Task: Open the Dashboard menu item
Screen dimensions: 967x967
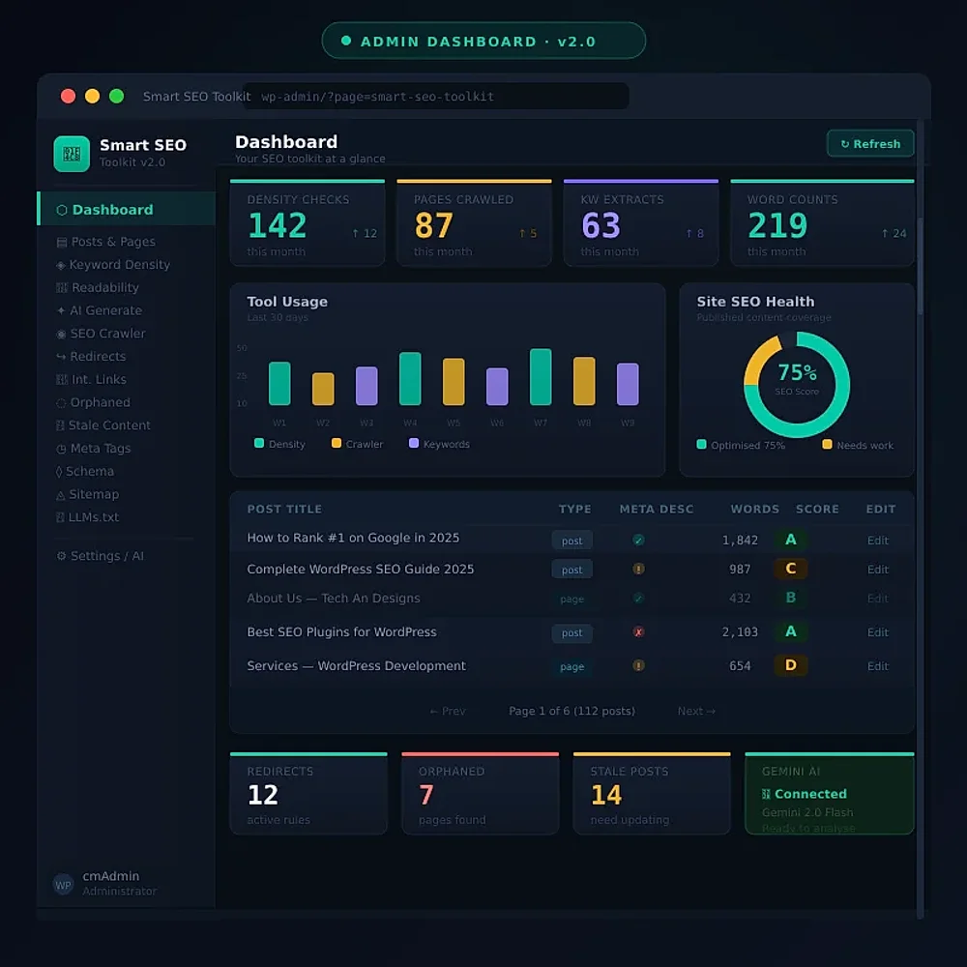Action: pyautogui.click(x=127, y=209)
